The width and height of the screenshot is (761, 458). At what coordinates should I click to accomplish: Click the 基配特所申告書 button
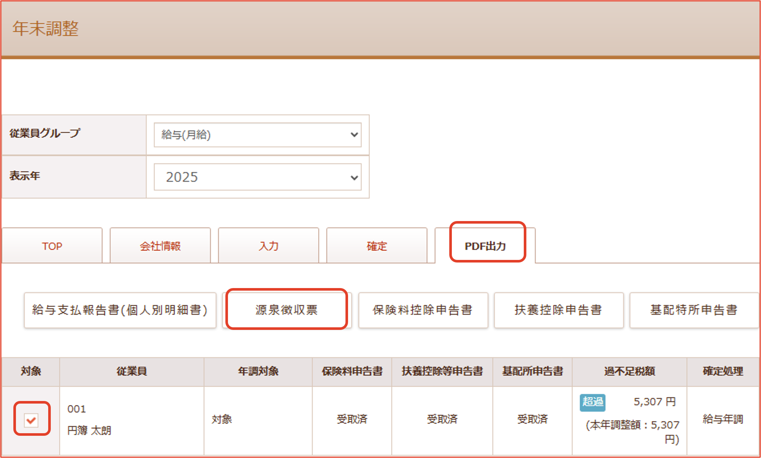[x=694, y=310]
